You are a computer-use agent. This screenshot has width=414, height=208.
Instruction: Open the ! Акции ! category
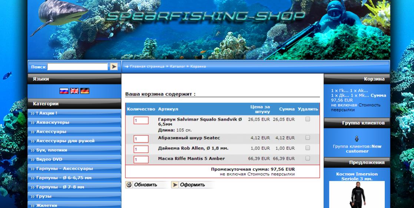tap(46, 113)
